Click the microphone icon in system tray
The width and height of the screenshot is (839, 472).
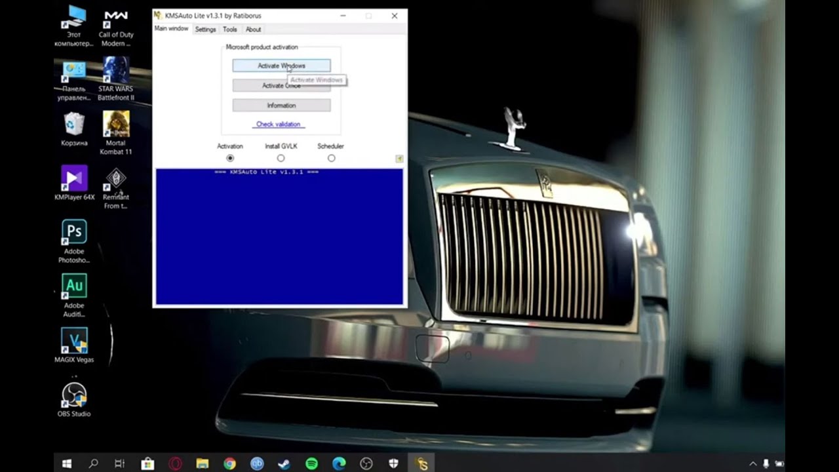tap(766, 463)
